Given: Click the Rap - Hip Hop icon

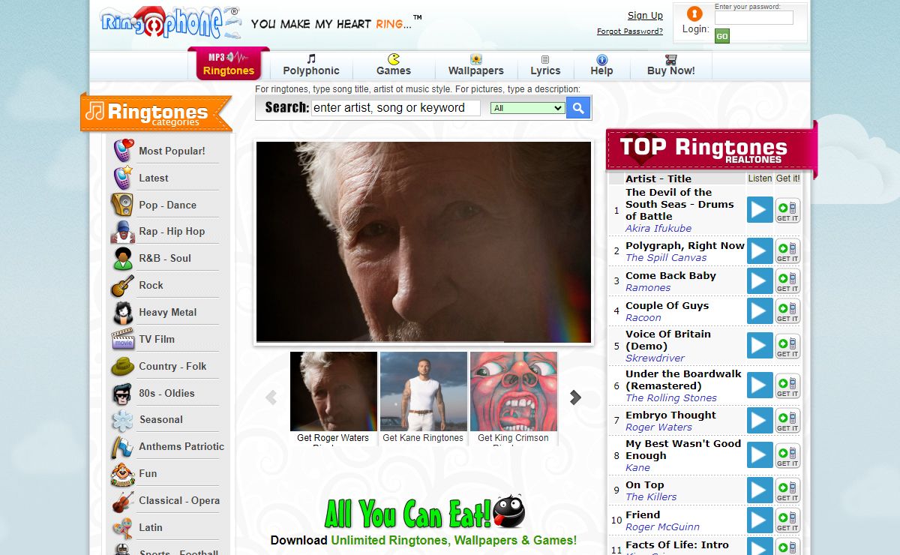Looking at the screenshot, I should [122, 232].
